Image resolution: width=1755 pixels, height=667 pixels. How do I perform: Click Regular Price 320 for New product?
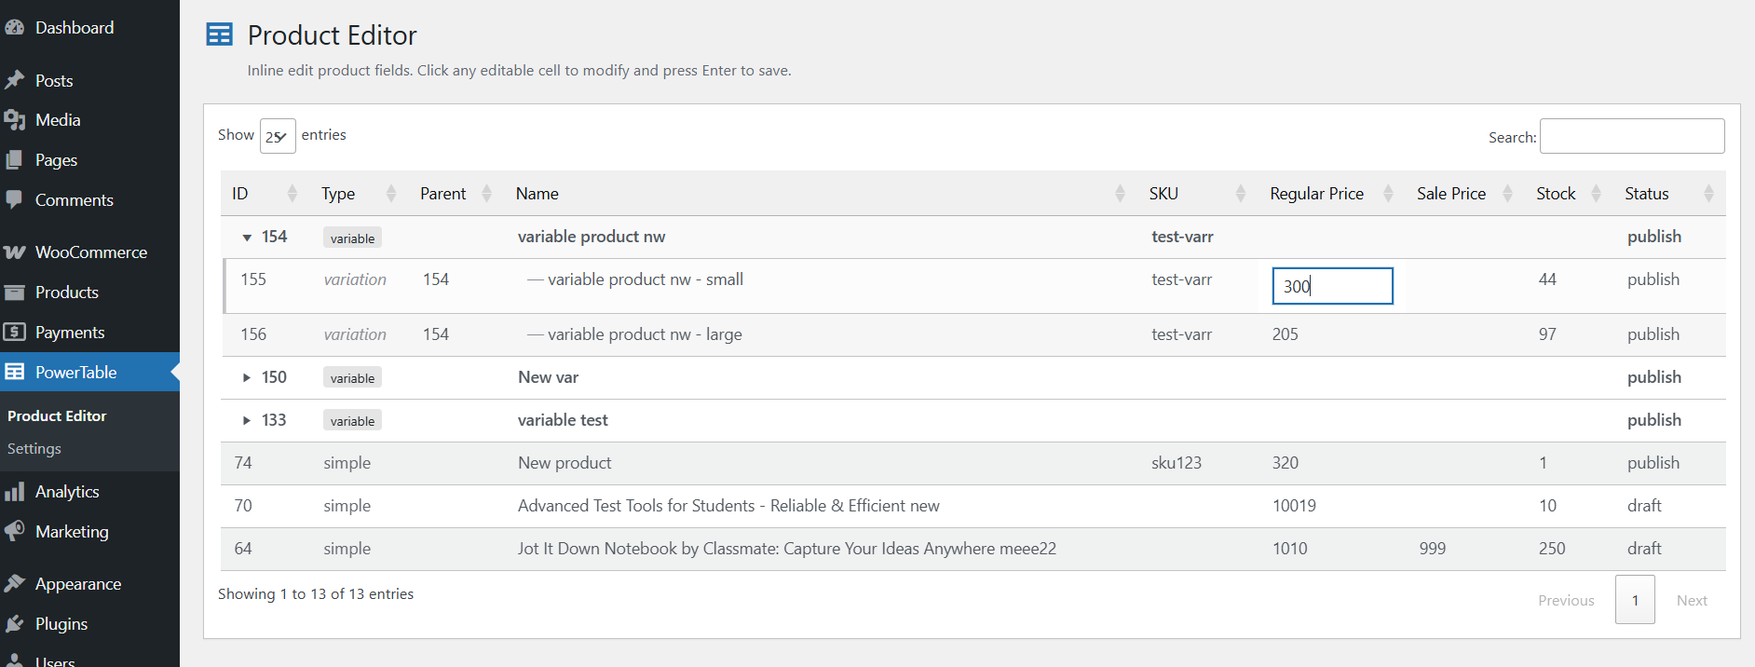(x=1286, y=463)
